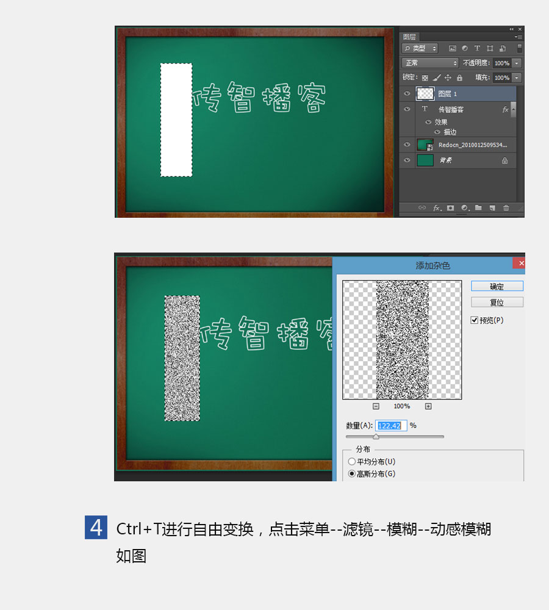The height and width of the screenshot is (610, 549).
Task: Toggle 描边 stroke effect eye
Action: (x=437, y=132)
